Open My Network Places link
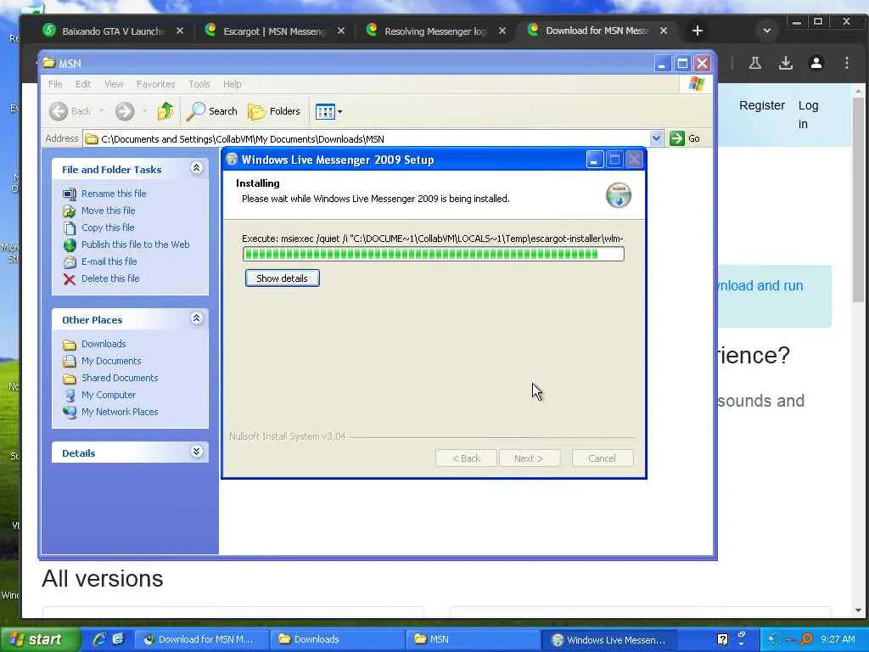 click(x=120, y=412)
